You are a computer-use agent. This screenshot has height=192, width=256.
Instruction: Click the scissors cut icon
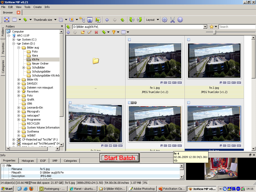(x=172, y=20)
